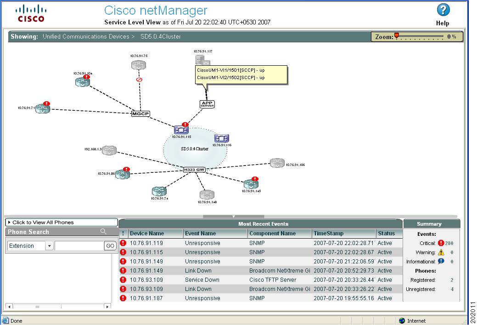Click the Internet icon in the status bar
This screenshot has width=477, height=325.
401,320
